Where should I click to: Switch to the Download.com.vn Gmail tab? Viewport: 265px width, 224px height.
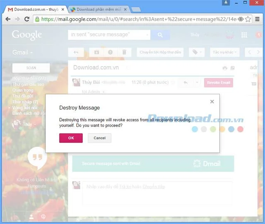(36, 10)
